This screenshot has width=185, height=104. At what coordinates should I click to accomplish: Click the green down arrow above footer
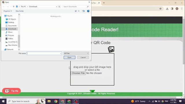(92, 91)
